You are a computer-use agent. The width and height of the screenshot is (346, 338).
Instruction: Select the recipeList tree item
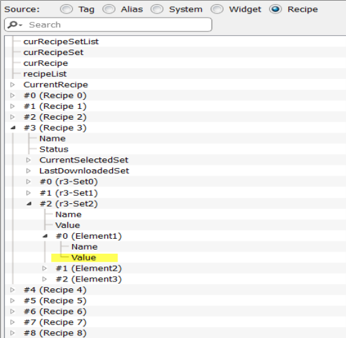click(x=45, y=74)
